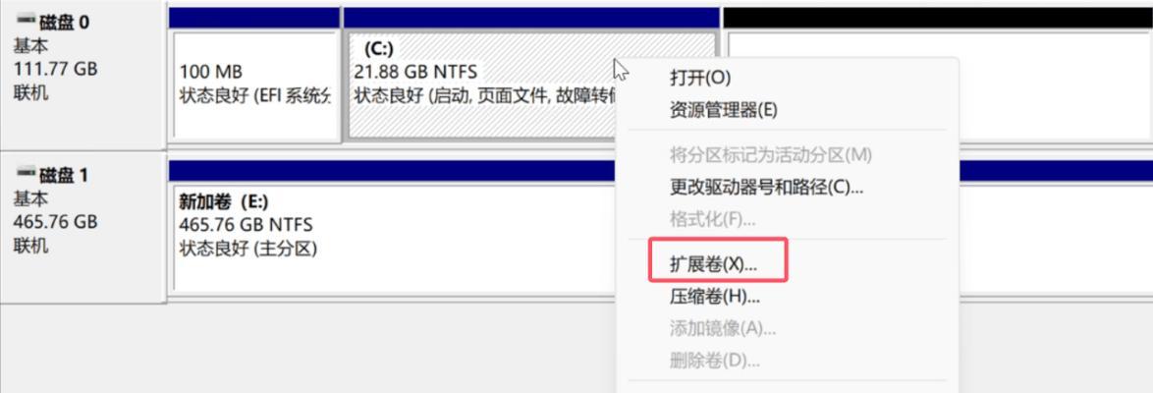Image resolution: width=1153 pixels, height=393 pixels.
Task: Click the blue bar above the C: partition
Action: point(531,18)
